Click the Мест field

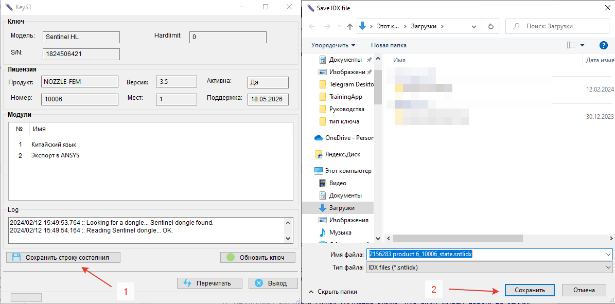(x=176, y=99)
